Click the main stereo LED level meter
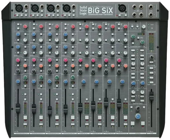Viewport: 170px width, 140px height. pos(152,42)
